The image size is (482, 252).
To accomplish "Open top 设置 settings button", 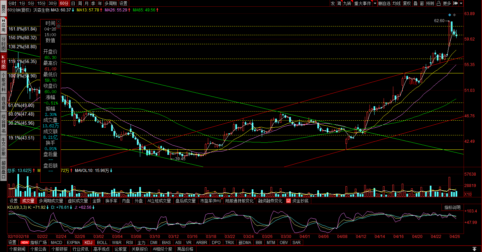I will pos(123,3).
